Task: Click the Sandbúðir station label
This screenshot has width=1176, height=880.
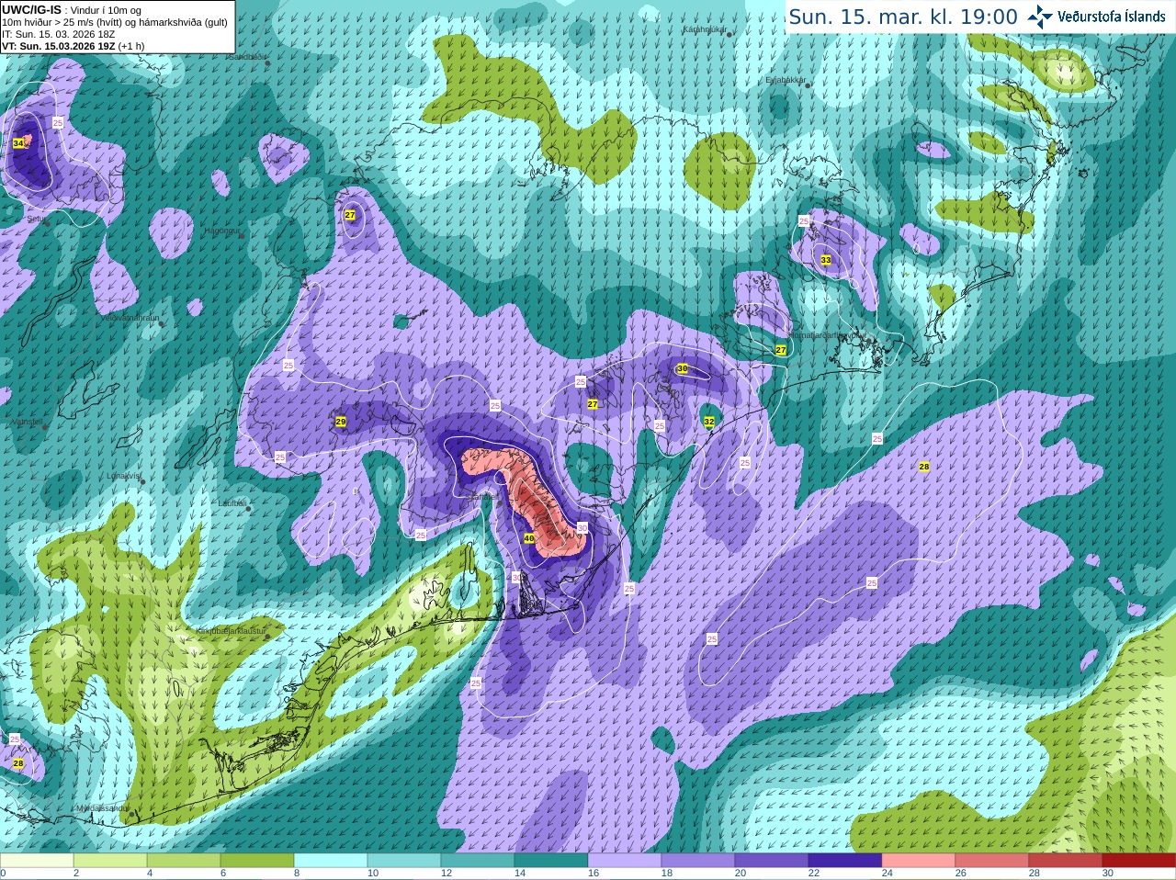Action: click(245, 57)
